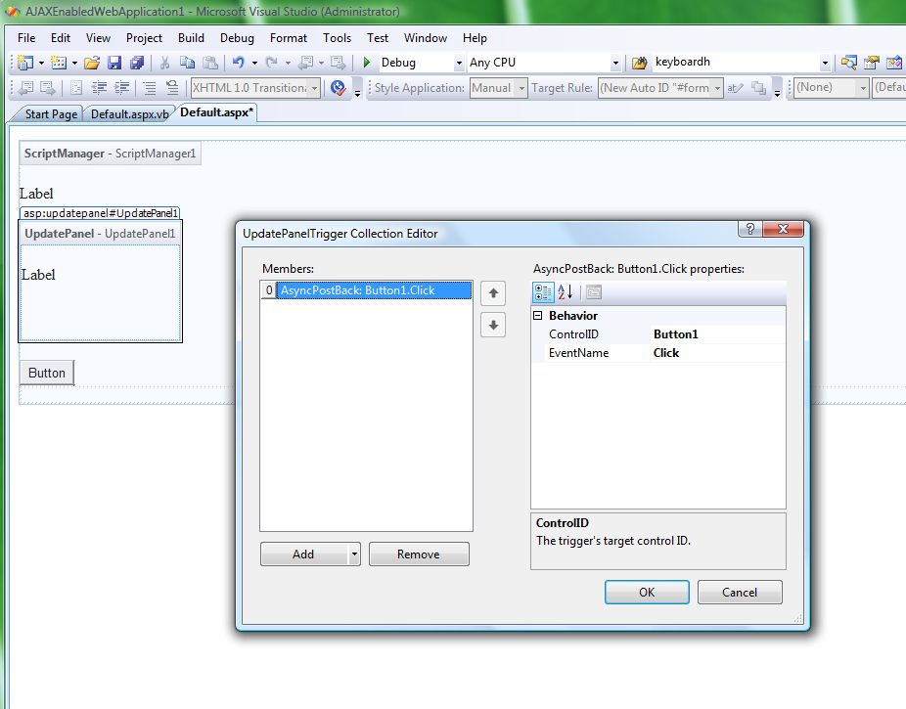The width and height of the screenshot is (906, 709).
Task: Open the (None) block format dropdown
Action: click(863, 88)
